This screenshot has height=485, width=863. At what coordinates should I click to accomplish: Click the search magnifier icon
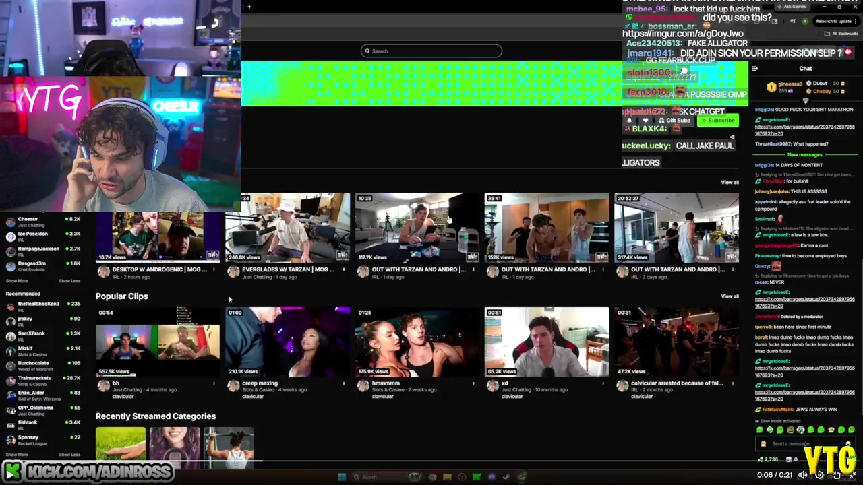(x=367, y=51)
